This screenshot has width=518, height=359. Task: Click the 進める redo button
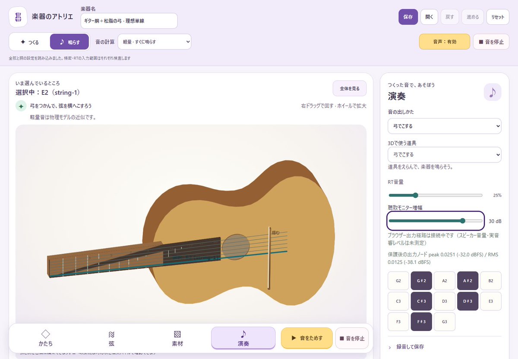click(x=473, y=17)
